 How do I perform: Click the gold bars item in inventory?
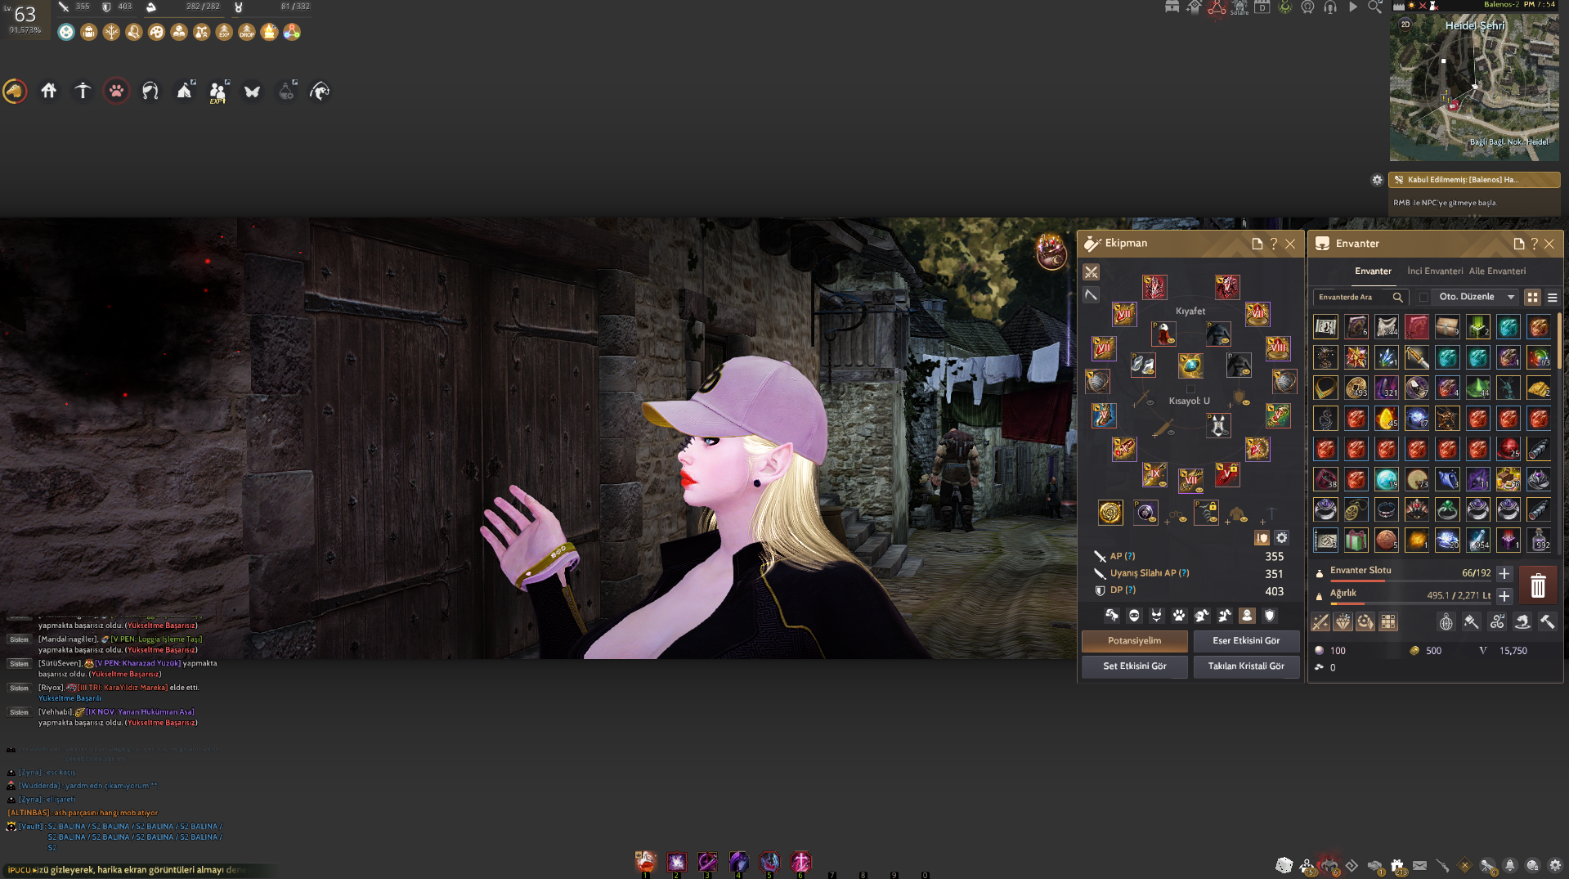(x=1539, y=388)
